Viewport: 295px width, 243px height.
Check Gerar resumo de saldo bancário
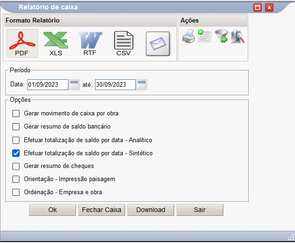pos(16,127)
